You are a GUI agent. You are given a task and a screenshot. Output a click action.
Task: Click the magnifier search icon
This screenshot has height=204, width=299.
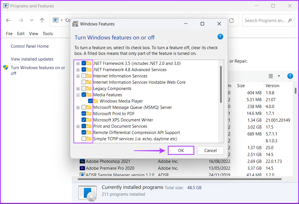point(290,20)
